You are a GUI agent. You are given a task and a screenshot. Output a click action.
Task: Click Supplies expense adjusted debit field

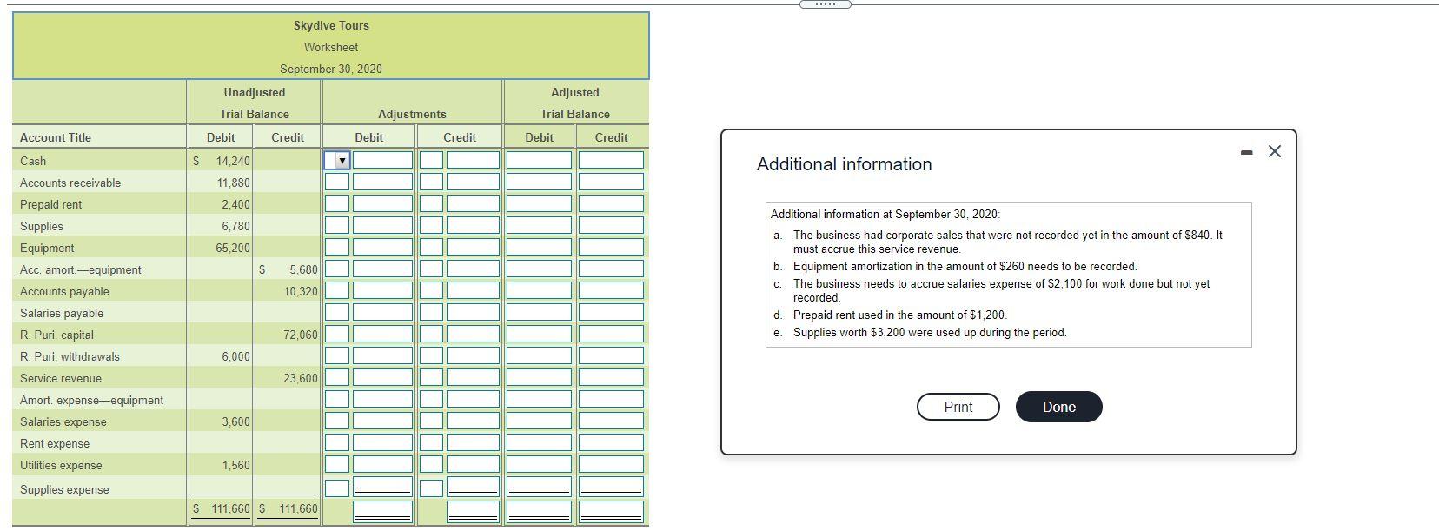pos(539,487)
